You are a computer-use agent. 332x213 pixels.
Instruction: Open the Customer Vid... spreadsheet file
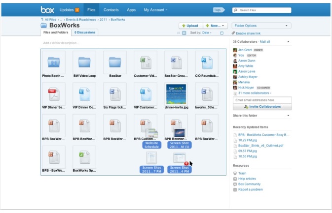(x=146, y=62)
